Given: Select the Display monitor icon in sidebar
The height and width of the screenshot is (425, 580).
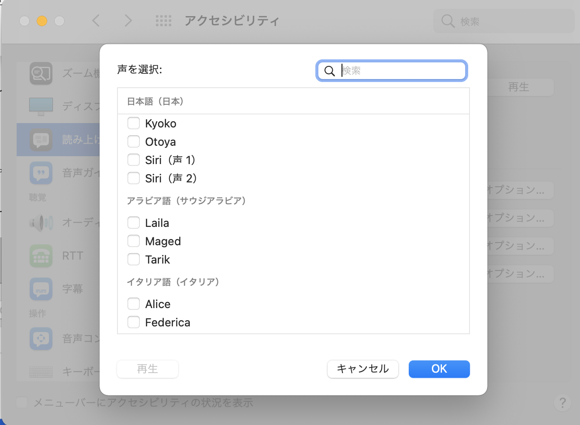Looking at the screenshot, I should (x=41, y=106).
